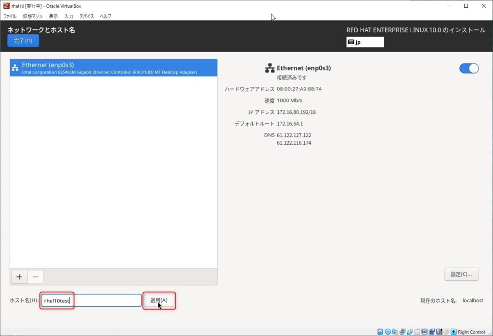Viewport: 493px width, 336px height.
Task: Open the ヘルプ (Help) menu
Action: coord(105,16)
